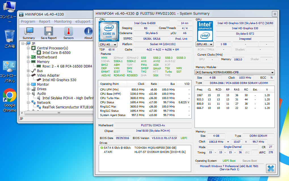Open the GPU #0 selector dropdown

205,45
